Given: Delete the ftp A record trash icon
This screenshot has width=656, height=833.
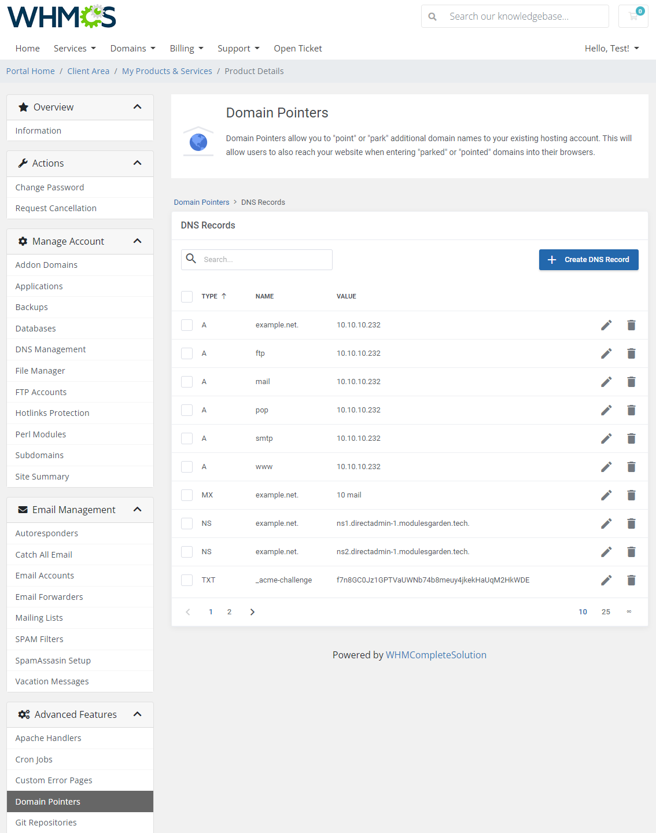Looking at the screenshot, I should coord(631,353).
